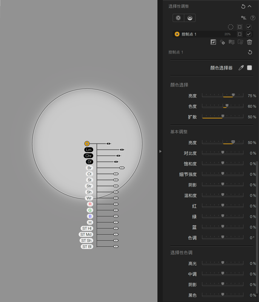Click the H label on canvas
Image resolution: width=259 pixels, height=302 pixels.
90,222
